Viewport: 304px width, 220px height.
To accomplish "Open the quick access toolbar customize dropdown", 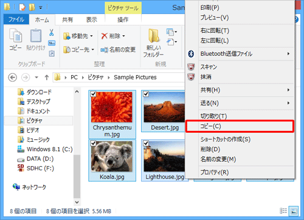I will pos(41,8).
